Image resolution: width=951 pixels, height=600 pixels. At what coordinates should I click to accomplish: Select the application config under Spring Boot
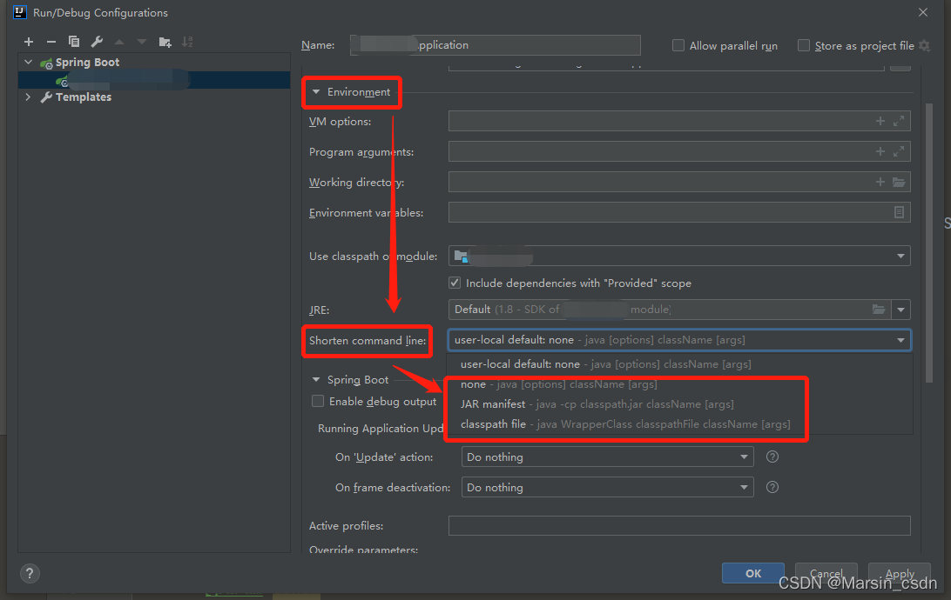(154, 80)
